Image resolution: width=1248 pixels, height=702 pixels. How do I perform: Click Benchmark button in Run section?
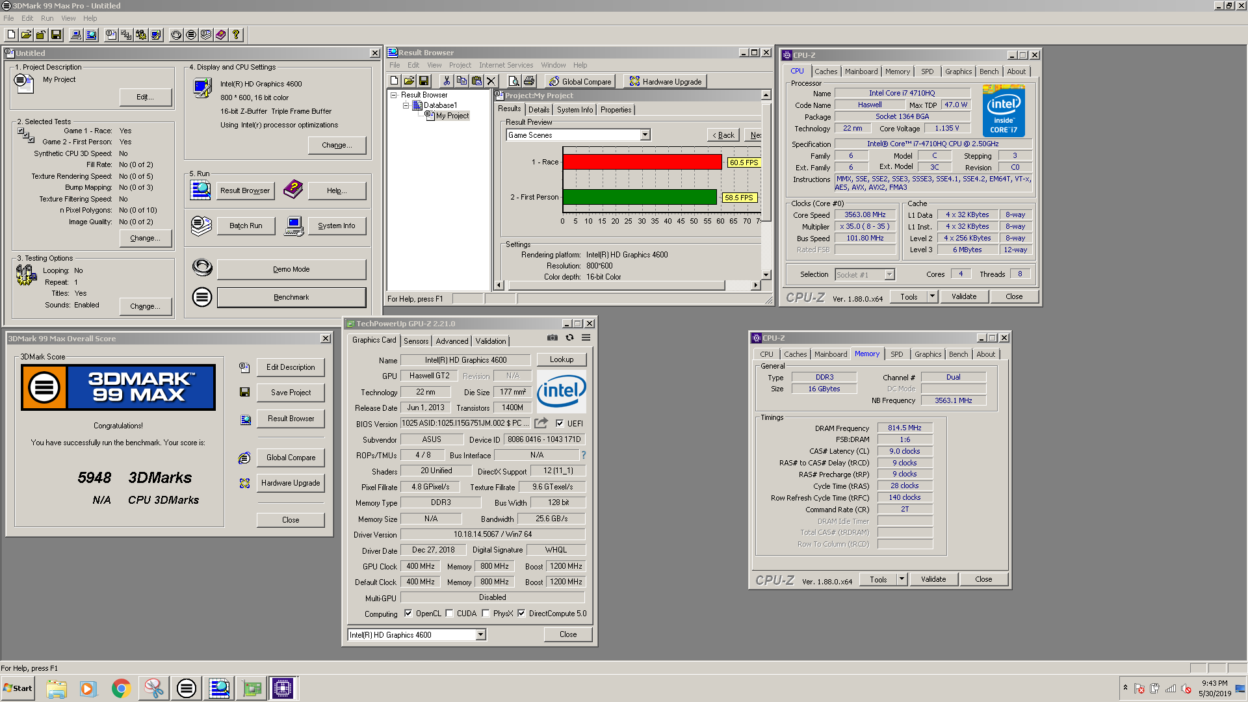click(291, 297)
